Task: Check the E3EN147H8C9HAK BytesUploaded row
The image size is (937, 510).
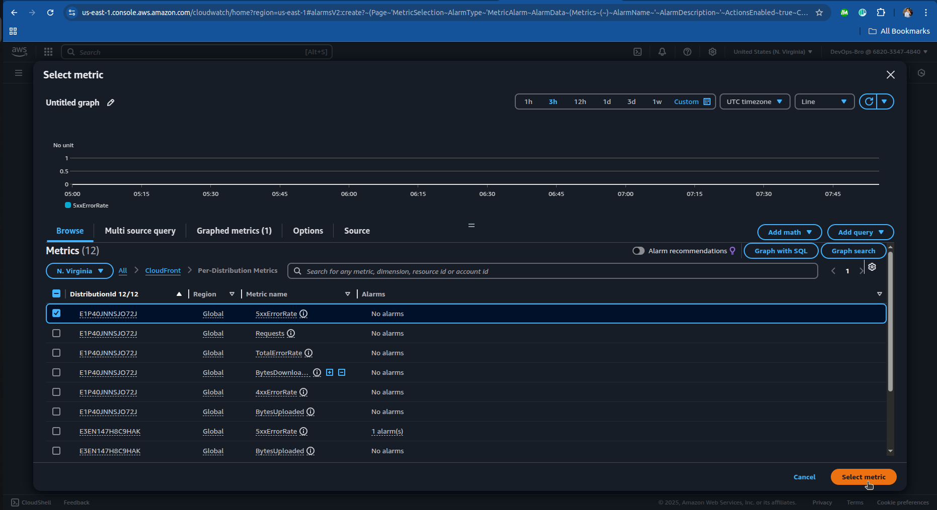Action: point(56,451)
